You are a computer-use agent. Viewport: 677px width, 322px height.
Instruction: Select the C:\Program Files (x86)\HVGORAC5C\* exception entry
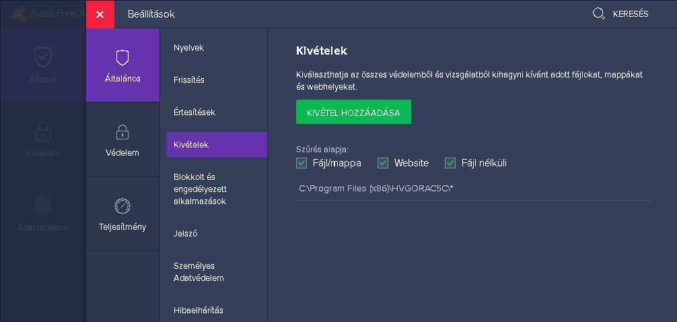[x=474, y=189]
